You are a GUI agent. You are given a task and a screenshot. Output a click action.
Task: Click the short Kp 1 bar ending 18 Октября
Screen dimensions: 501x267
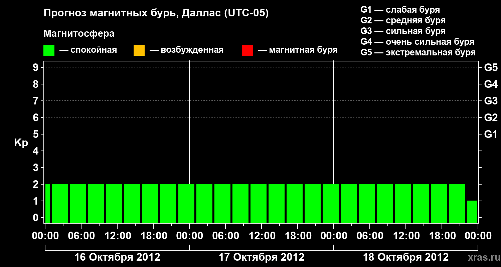[x=472, y=212]
